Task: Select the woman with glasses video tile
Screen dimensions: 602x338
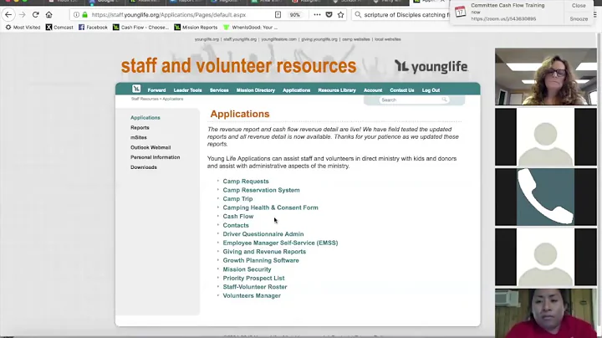Action: (x=545, y=76)
